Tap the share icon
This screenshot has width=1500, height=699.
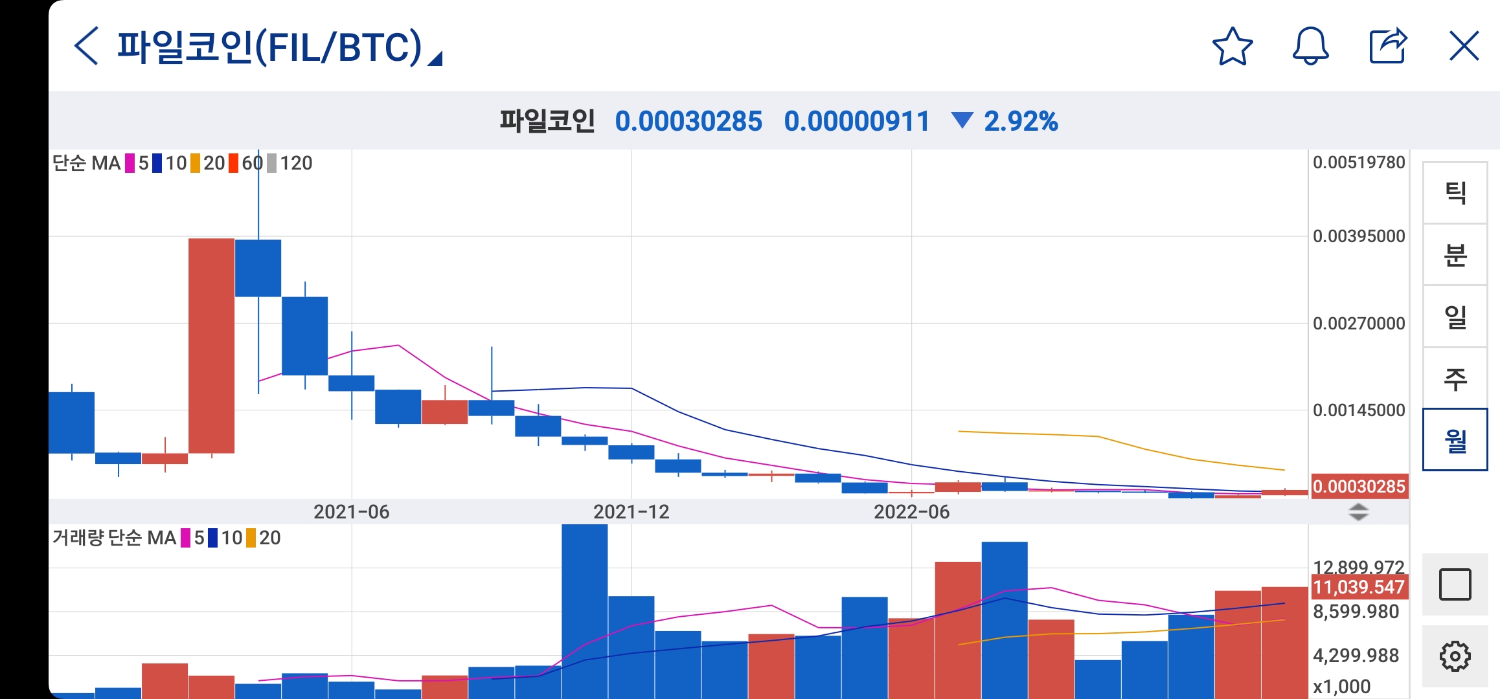click(1387, 47)
